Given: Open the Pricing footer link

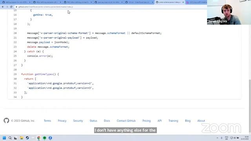Looking at the screenshot, I should pyautogui.click(x=147, y=121).
